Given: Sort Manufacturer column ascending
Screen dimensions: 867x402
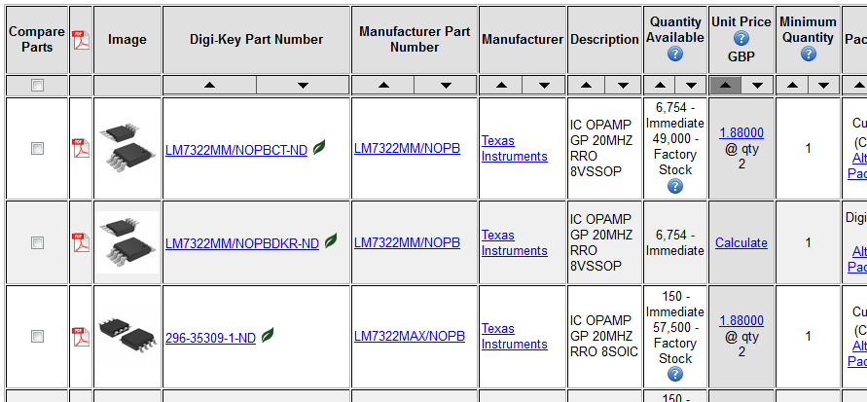Looking at the screenshot, I should tap(501, 85).
